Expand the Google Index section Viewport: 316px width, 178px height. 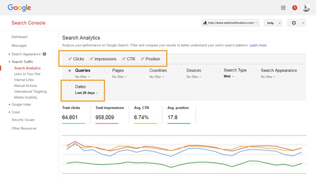pyautogui.click(x=21, y=105)
